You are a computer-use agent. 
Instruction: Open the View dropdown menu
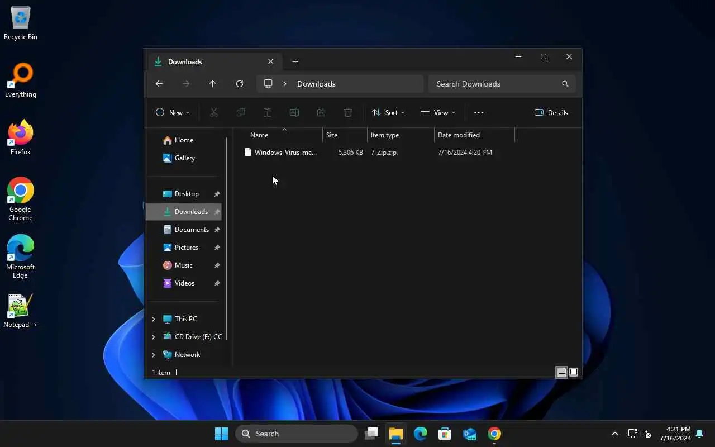coord(438,112)
